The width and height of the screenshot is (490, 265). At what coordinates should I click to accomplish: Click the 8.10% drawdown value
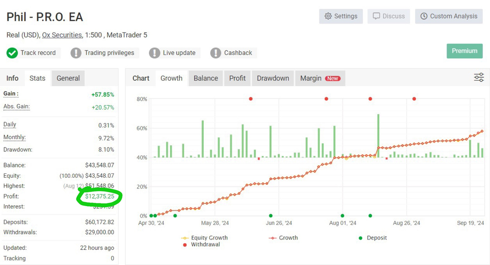tap(106, 150)
